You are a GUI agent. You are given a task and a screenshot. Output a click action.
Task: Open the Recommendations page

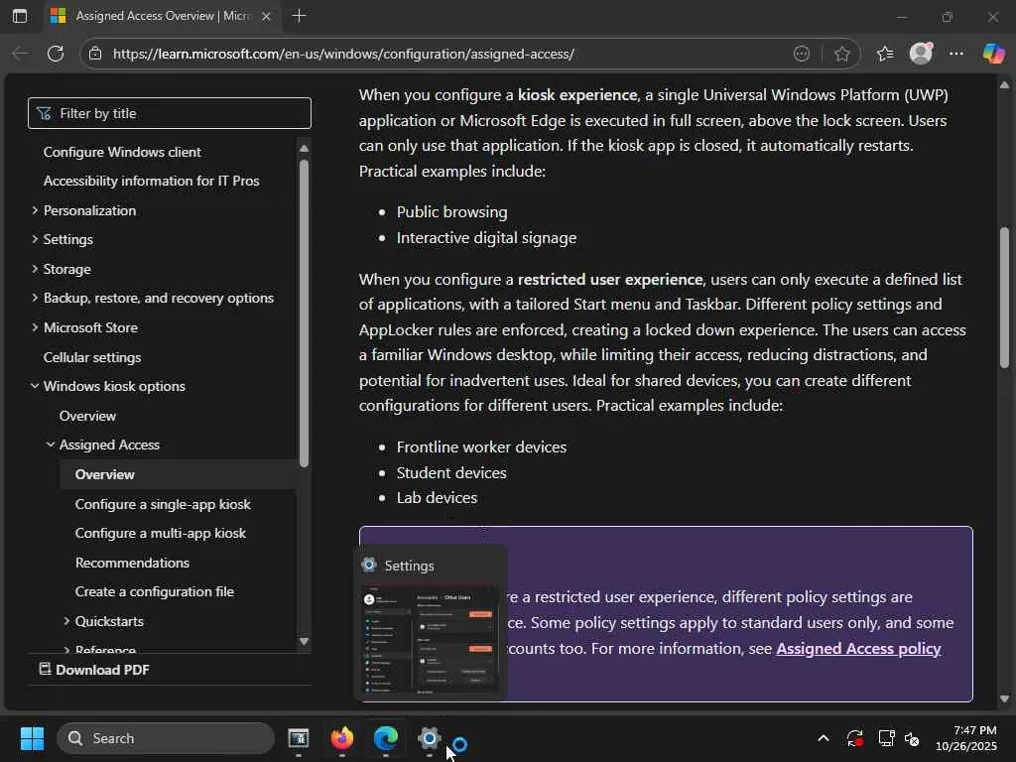click(132, 563)
